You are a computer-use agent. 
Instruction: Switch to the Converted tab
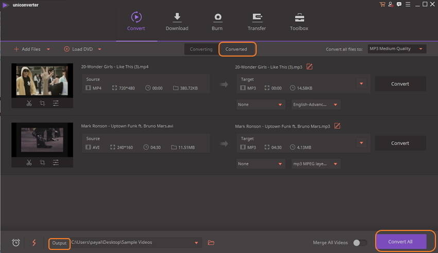tap(237, 49)
